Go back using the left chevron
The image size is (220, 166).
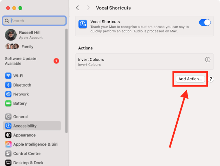pyautogui.click(x=78, y=8)
